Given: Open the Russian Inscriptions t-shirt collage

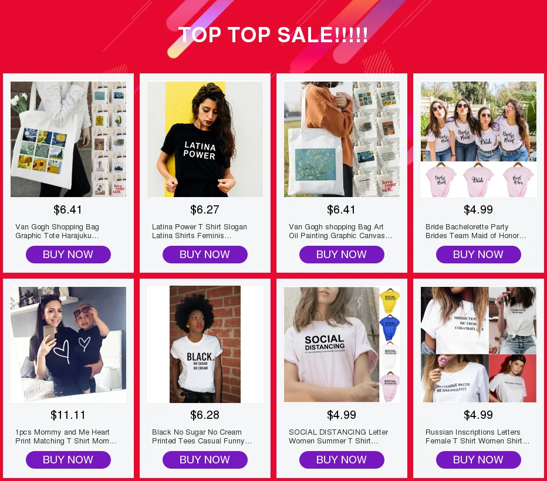Looking at the screenshot, I should pos(479,344).
